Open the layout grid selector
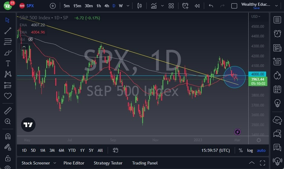 coord(171,6)
